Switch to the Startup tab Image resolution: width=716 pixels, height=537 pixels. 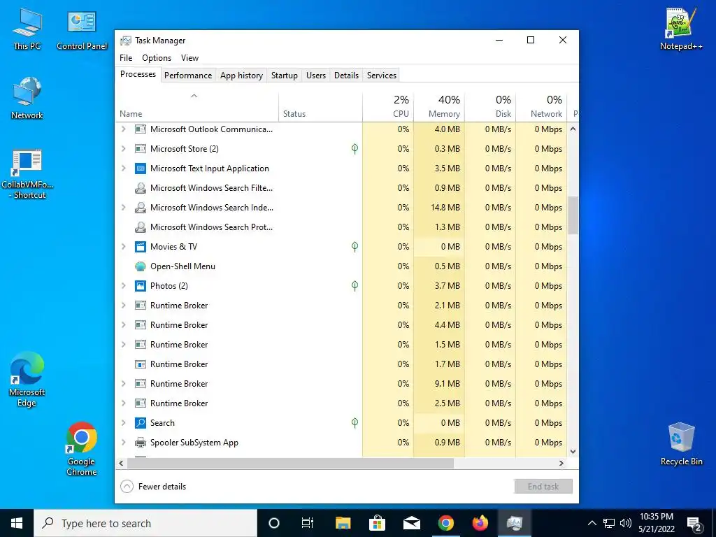click(285, 76)
